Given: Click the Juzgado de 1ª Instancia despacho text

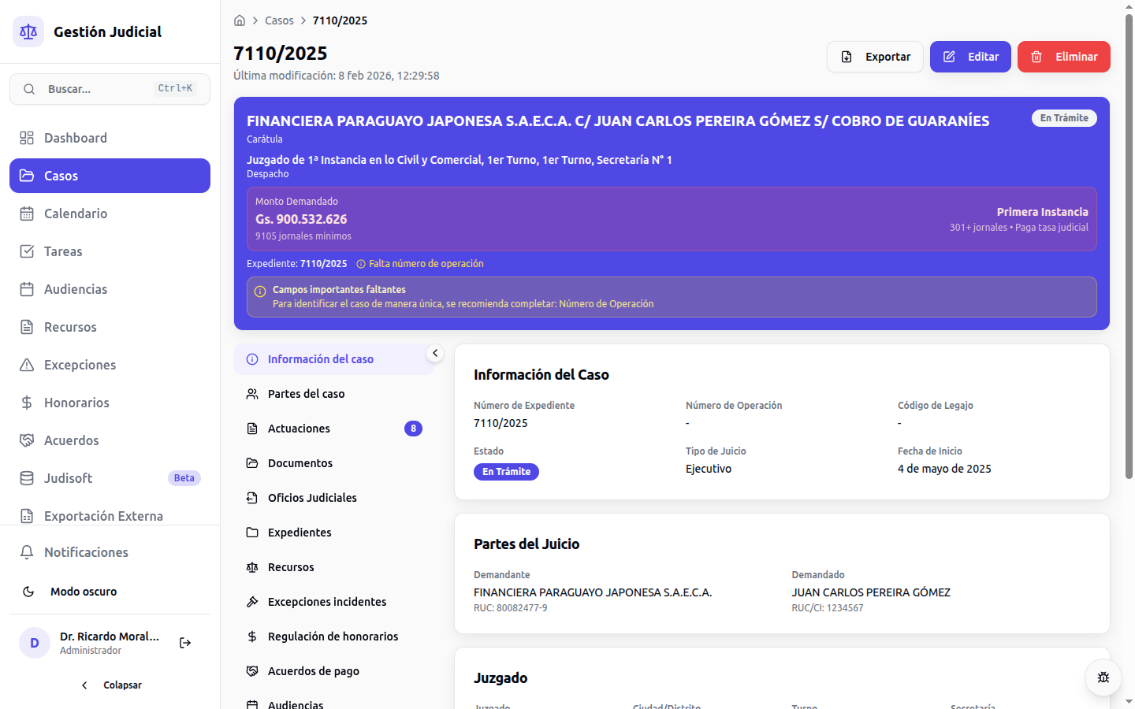Looking at the screenshot, I should click(460, 160).
